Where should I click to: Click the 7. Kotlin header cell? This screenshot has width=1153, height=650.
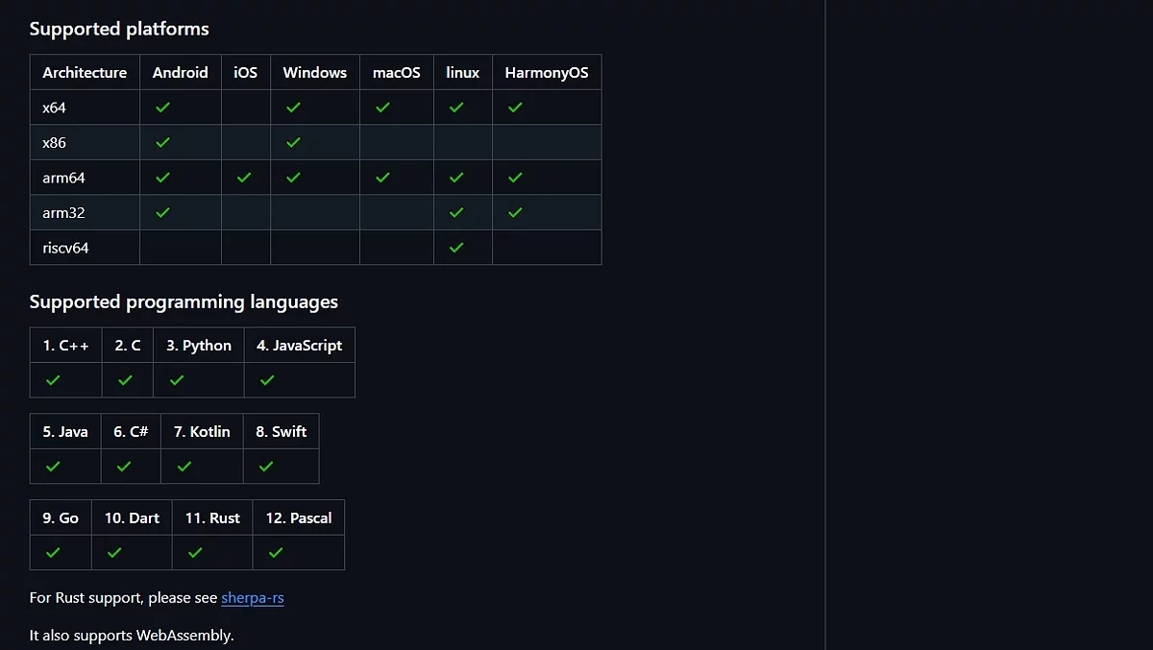point(202,432)
